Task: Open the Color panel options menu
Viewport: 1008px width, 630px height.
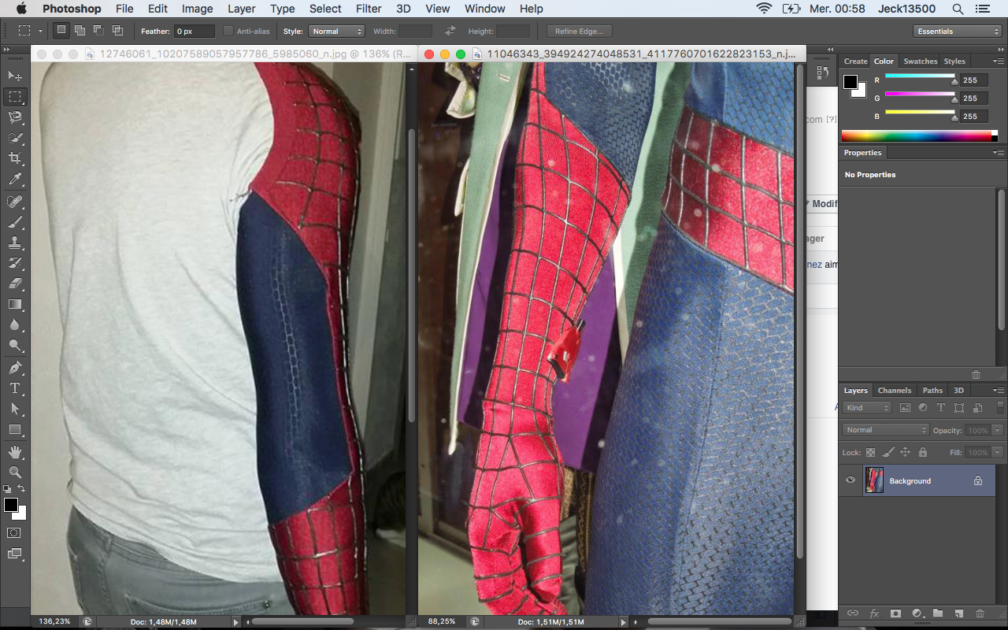Action: 999,61
